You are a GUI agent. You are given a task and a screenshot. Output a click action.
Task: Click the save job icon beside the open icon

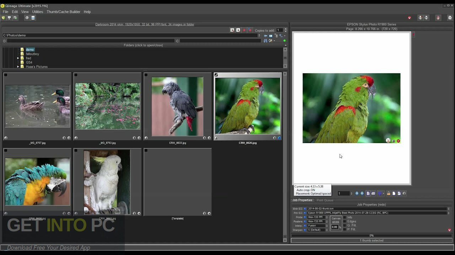9,18
